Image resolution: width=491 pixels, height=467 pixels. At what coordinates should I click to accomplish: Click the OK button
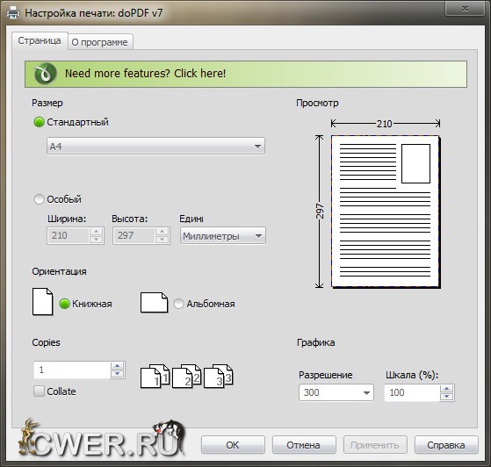[x=233, y=445]
